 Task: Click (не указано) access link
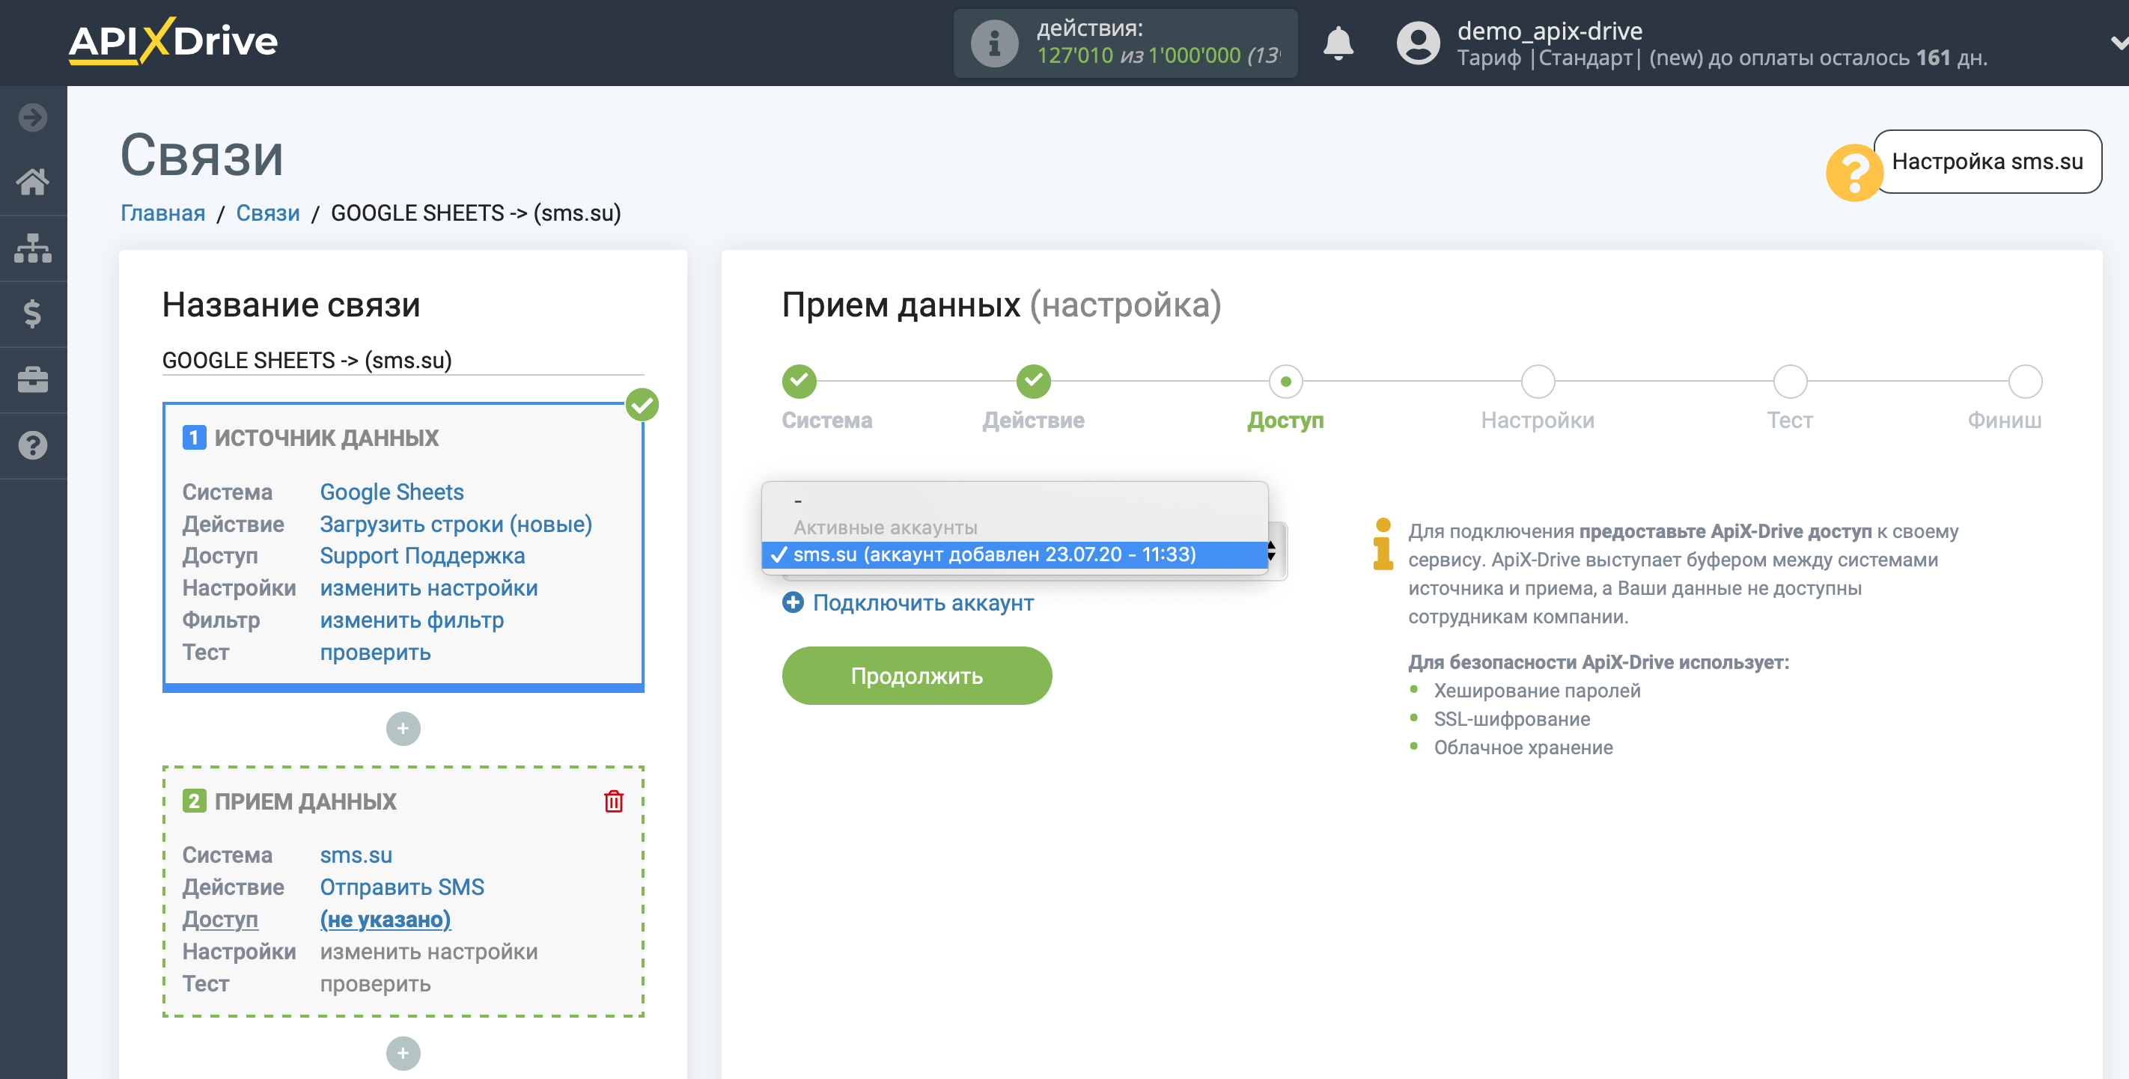pos(385,920)
